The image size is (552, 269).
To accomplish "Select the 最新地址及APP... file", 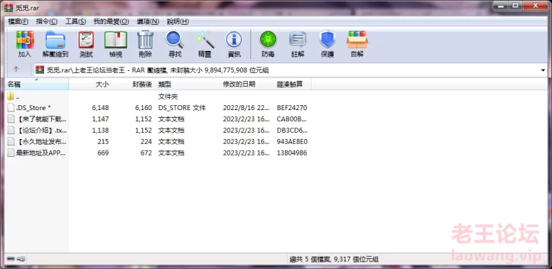I will point(37,153).
